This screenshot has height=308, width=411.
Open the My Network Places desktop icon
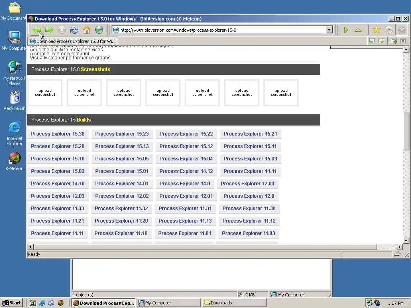(x=14, y=73)
